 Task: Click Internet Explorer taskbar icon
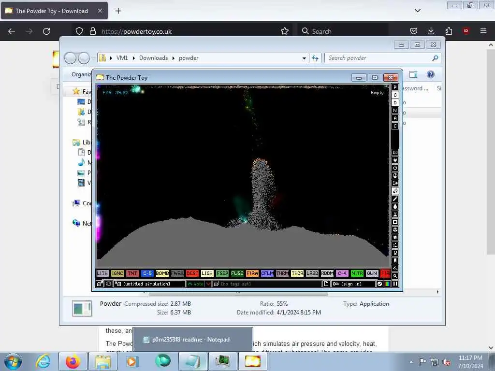click(x=43, y=361)
